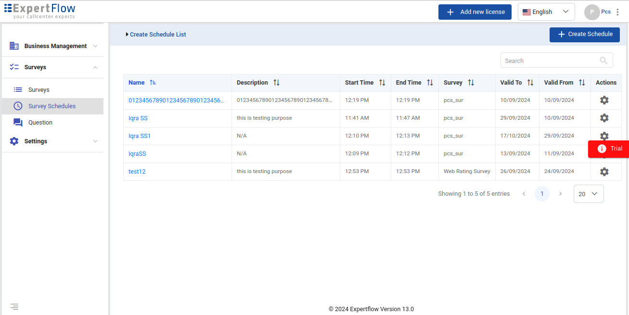This screenshot has height=315, width=629.
Task: Click the search magnifier icon
Action: pyautogui.click(x=603, y=61)
